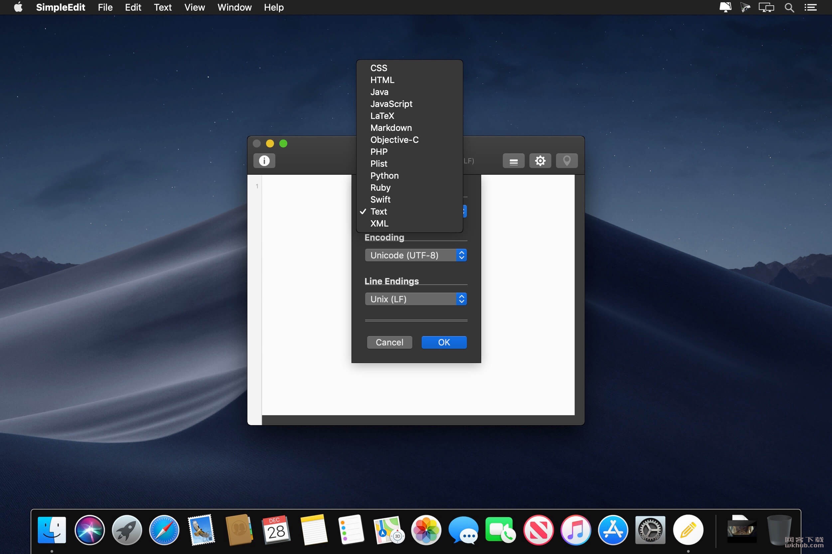
Task: Open the Mail stamp icon in Dock
Action: point(202,530)
